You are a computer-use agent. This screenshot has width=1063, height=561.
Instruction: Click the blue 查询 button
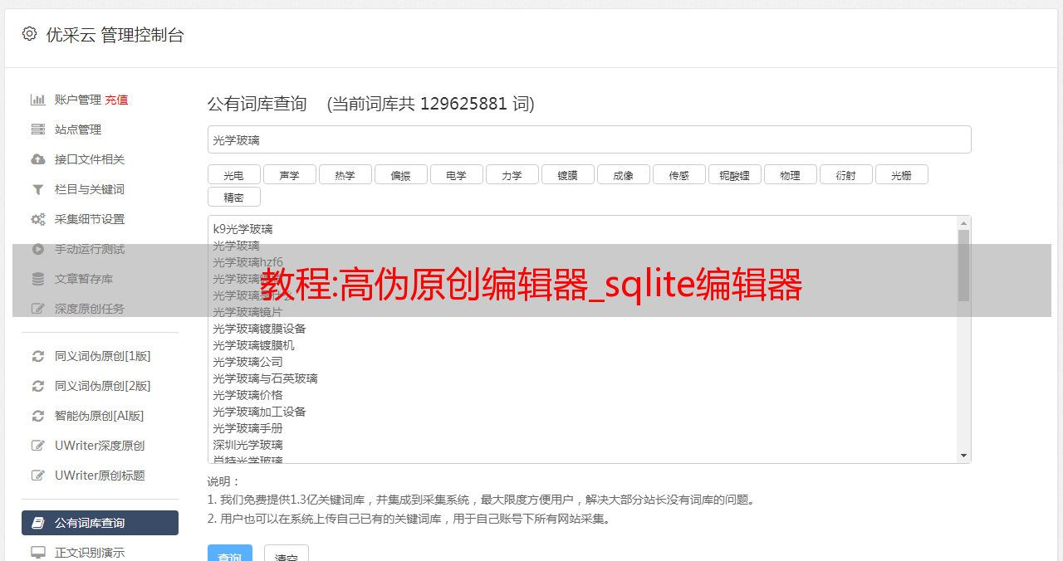(230, 554)
